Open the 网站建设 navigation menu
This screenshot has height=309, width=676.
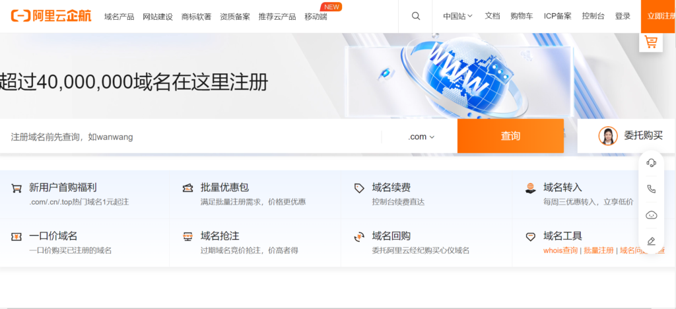point(158,17)
